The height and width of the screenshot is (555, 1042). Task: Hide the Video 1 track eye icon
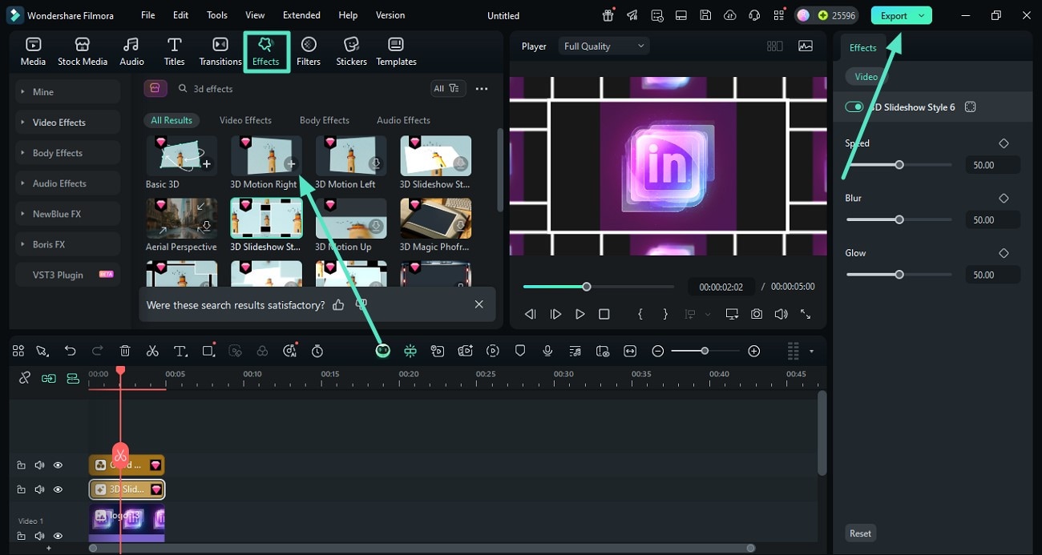click(x=58, y=536)
